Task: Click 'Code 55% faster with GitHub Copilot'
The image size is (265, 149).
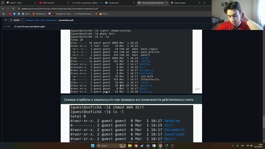Action: click(30, 26)
